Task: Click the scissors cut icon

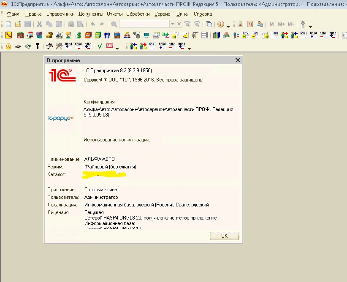Action: (39, 24)
